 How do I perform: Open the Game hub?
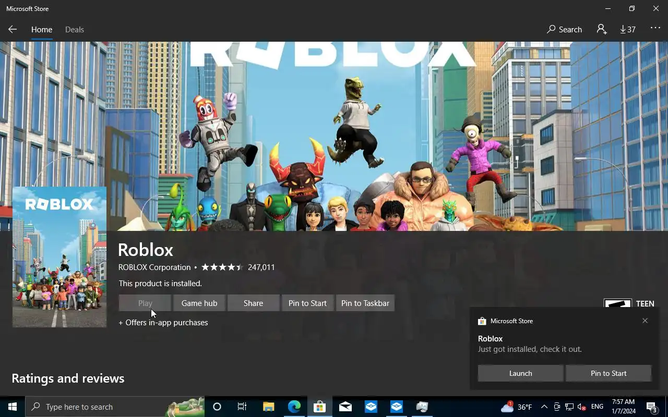199,303
